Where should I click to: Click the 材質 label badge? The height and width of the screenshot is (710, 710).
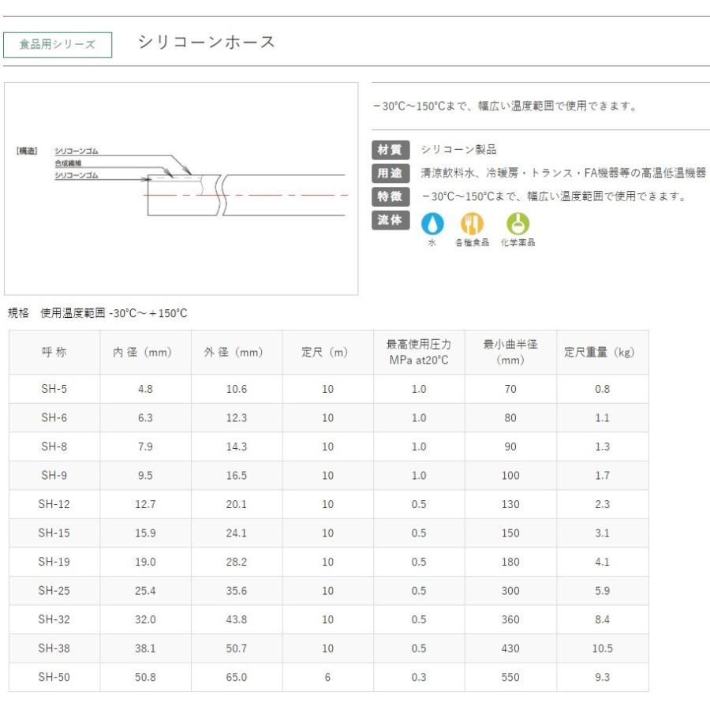[x=390, y=149]
